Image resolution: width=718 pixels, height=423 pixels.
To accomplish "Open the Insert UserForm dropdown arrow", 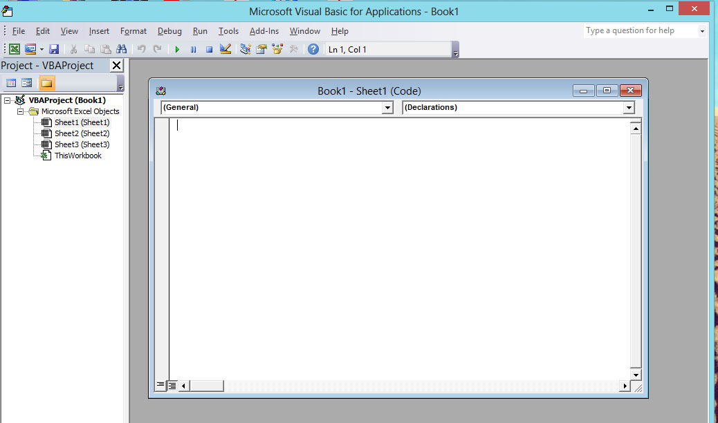I will pos(42,50).
